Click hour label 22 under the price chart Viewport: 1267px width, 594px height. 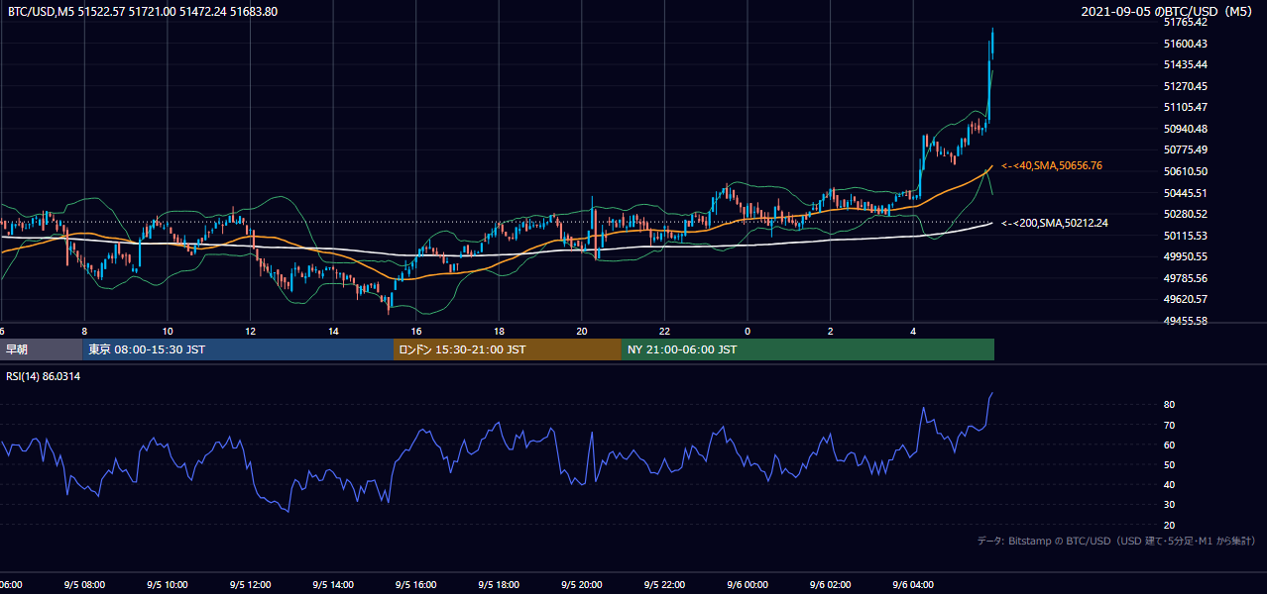click(x=664, y=331)
